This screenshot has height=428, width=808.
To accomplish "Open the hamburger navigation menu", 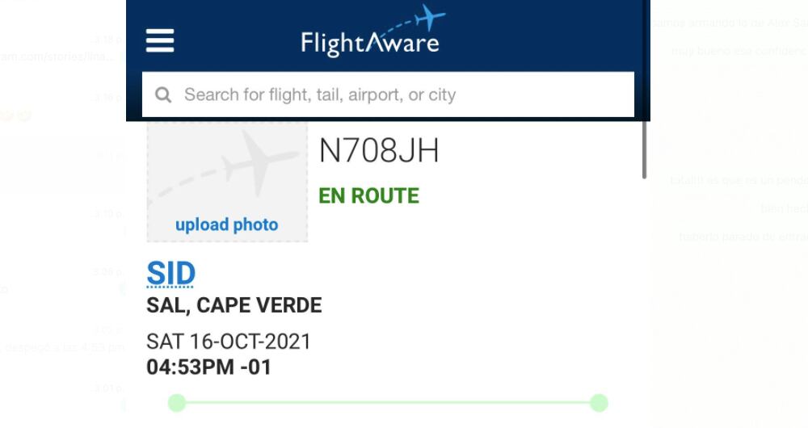I will point(160,40).
